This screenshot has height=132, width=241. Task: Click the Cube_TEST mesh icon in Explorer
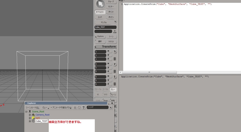click(33, 121)
